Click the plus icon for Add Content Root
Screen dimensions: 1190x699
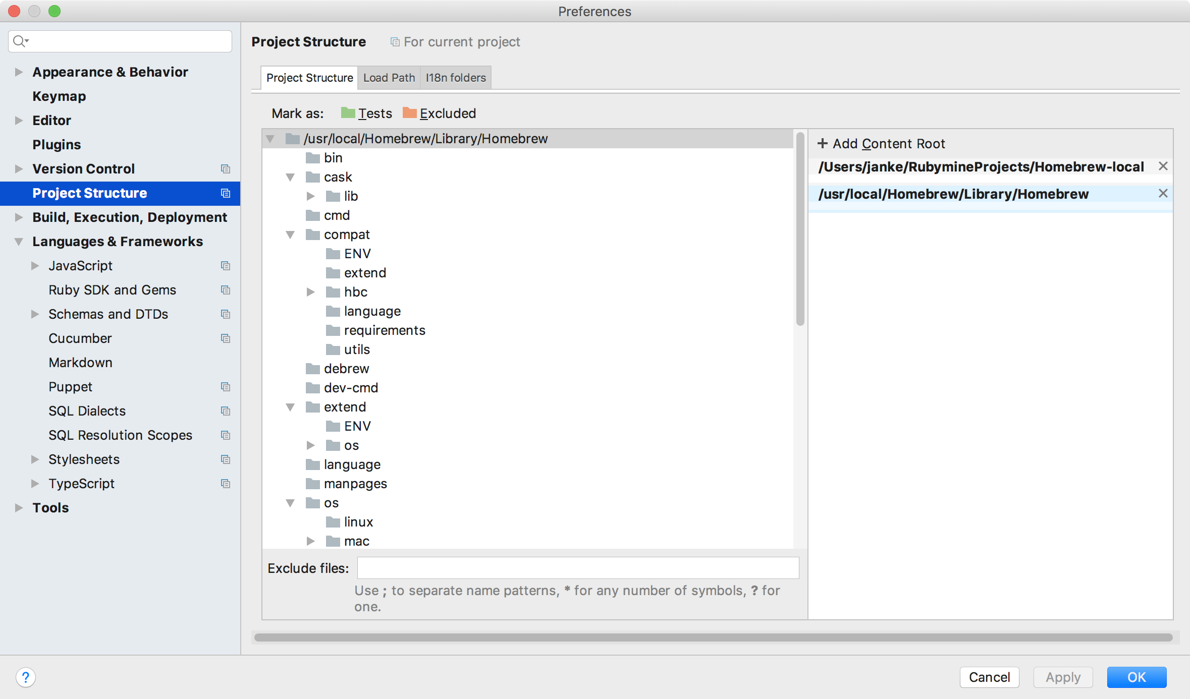click(x=822, y=144)
